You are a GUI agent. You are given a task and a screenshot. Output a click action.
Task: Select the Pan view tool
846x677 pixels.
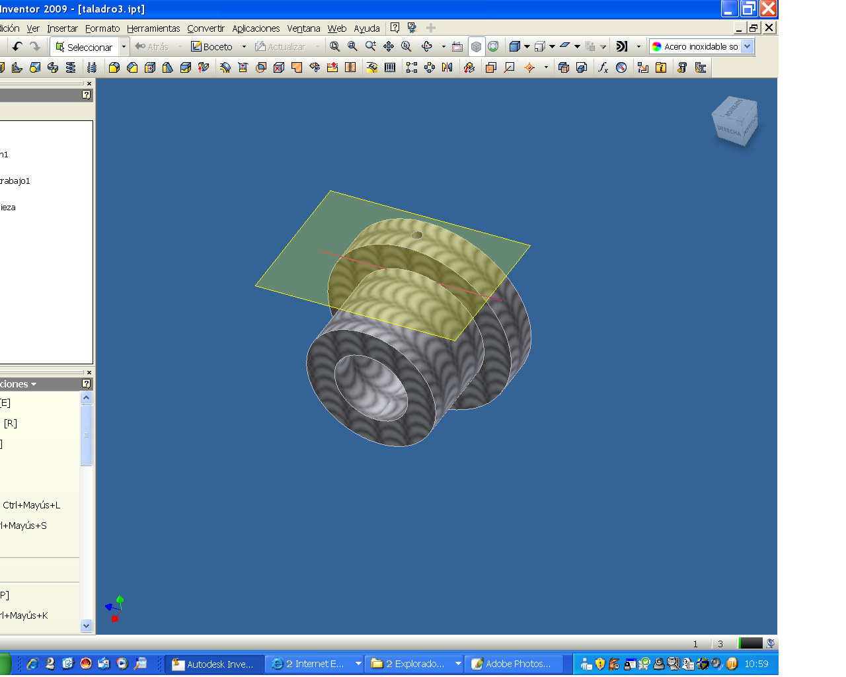click(389, 46)
